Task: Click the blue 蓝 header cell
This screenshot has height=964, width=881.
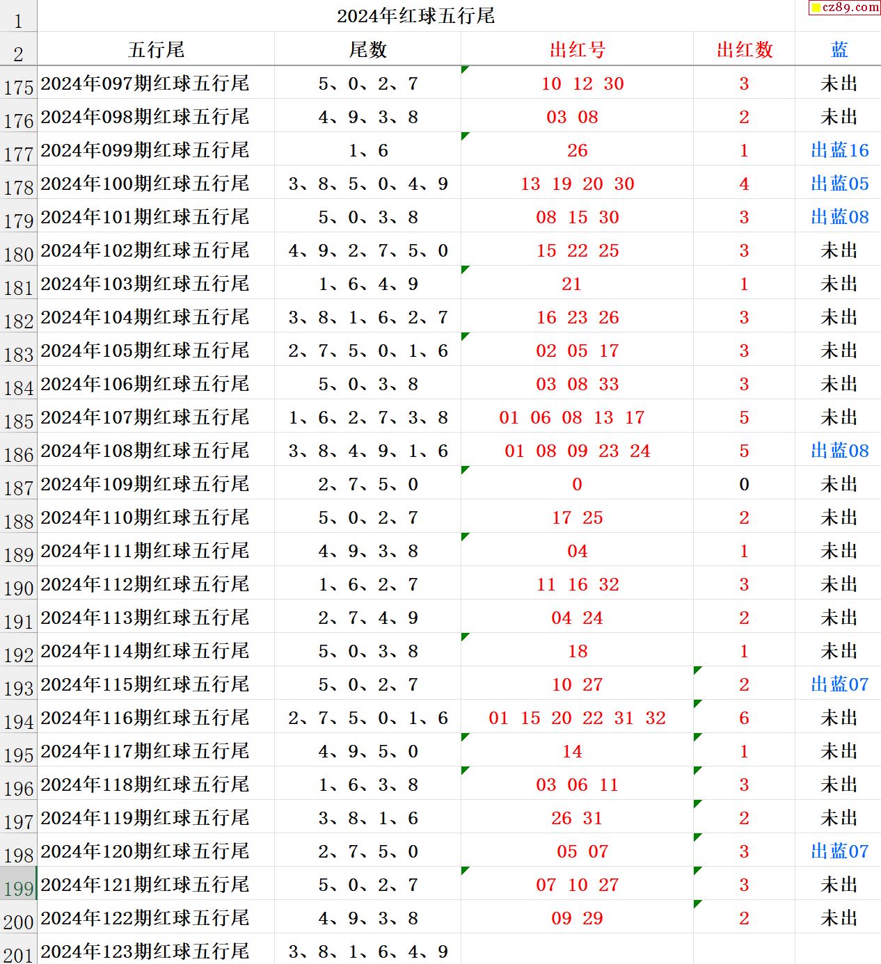Action: (839, 50)
